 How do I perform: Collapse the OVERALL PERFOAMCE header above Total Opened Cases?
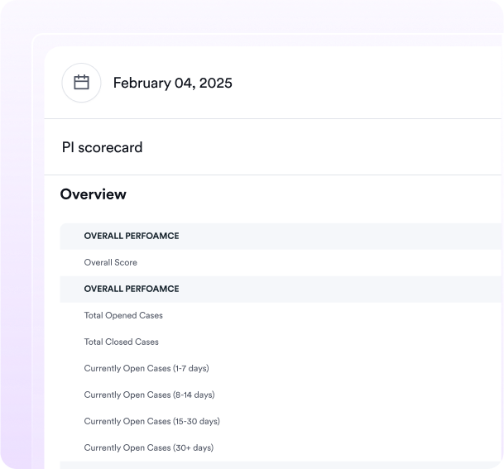pos(131,289)
